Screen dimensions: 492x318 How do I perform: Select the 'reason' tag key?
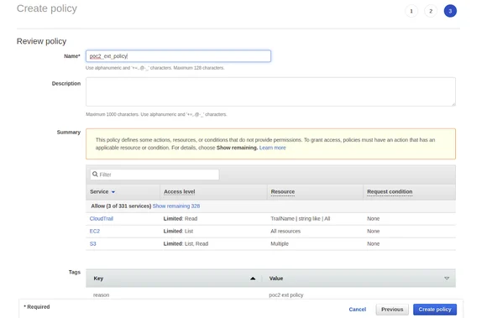pyautogui.click(x=101, y=295)
